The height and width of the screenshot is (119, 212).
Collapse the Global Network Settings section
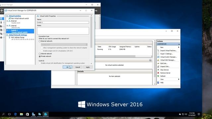[x=7, y=35]
